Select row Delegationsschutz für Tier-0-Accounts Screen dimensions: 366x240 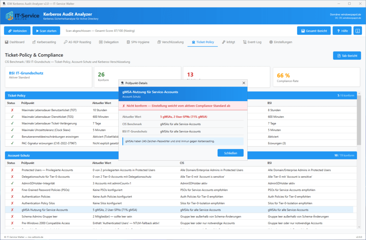click(x=181, y=177)
